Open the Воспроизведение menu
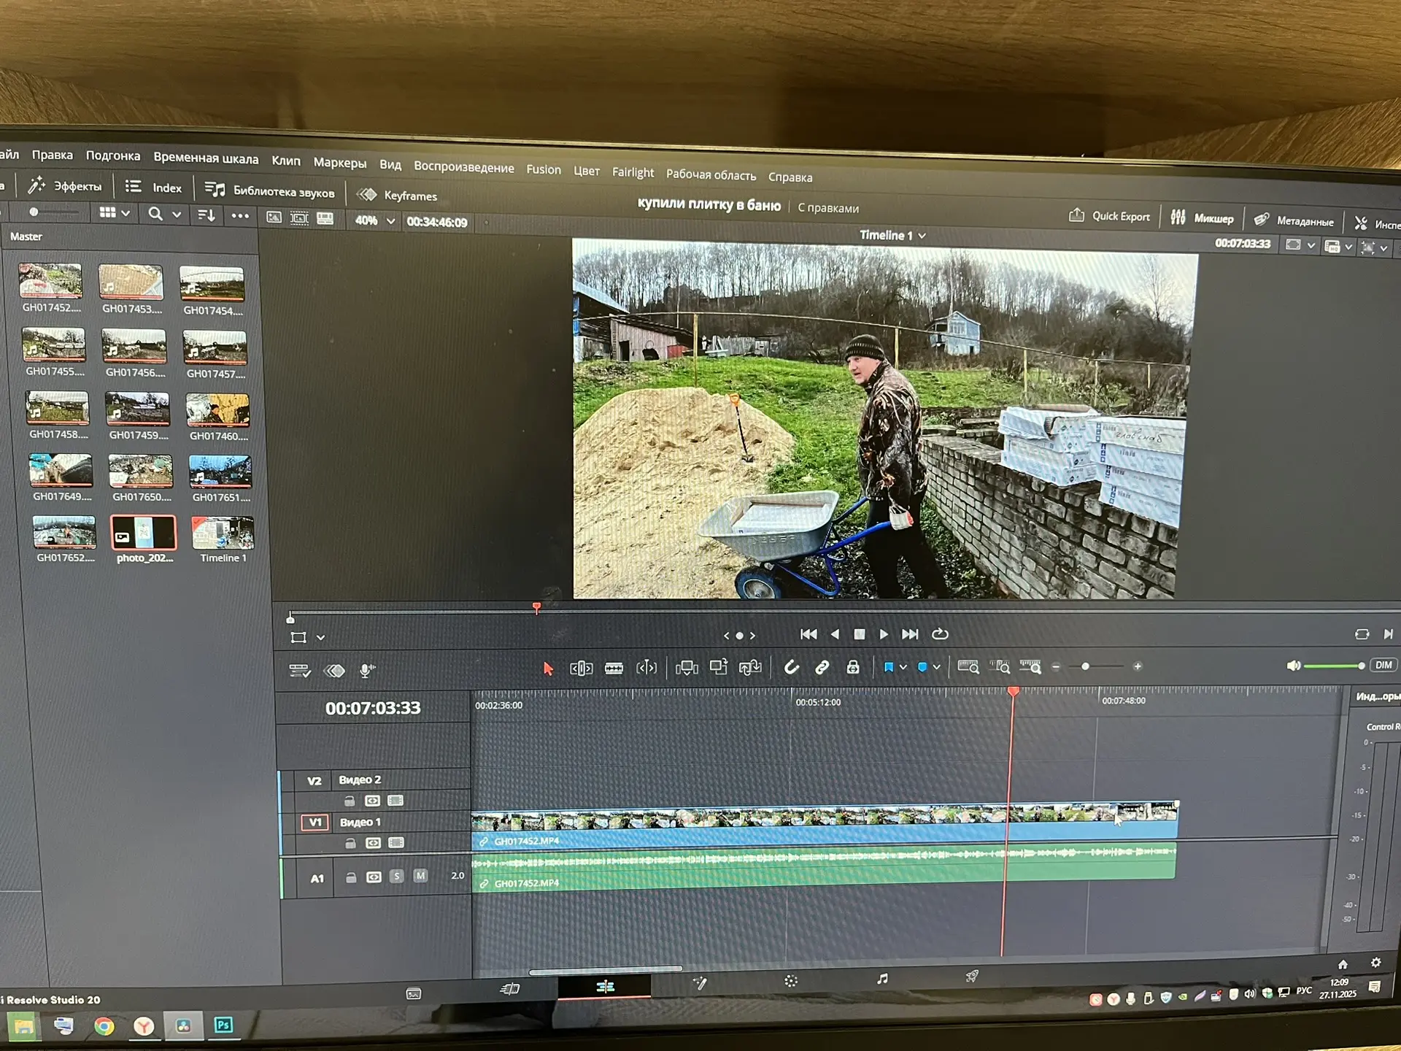This screenshot has width=1401, height=1051. click(x=463, y=167)
